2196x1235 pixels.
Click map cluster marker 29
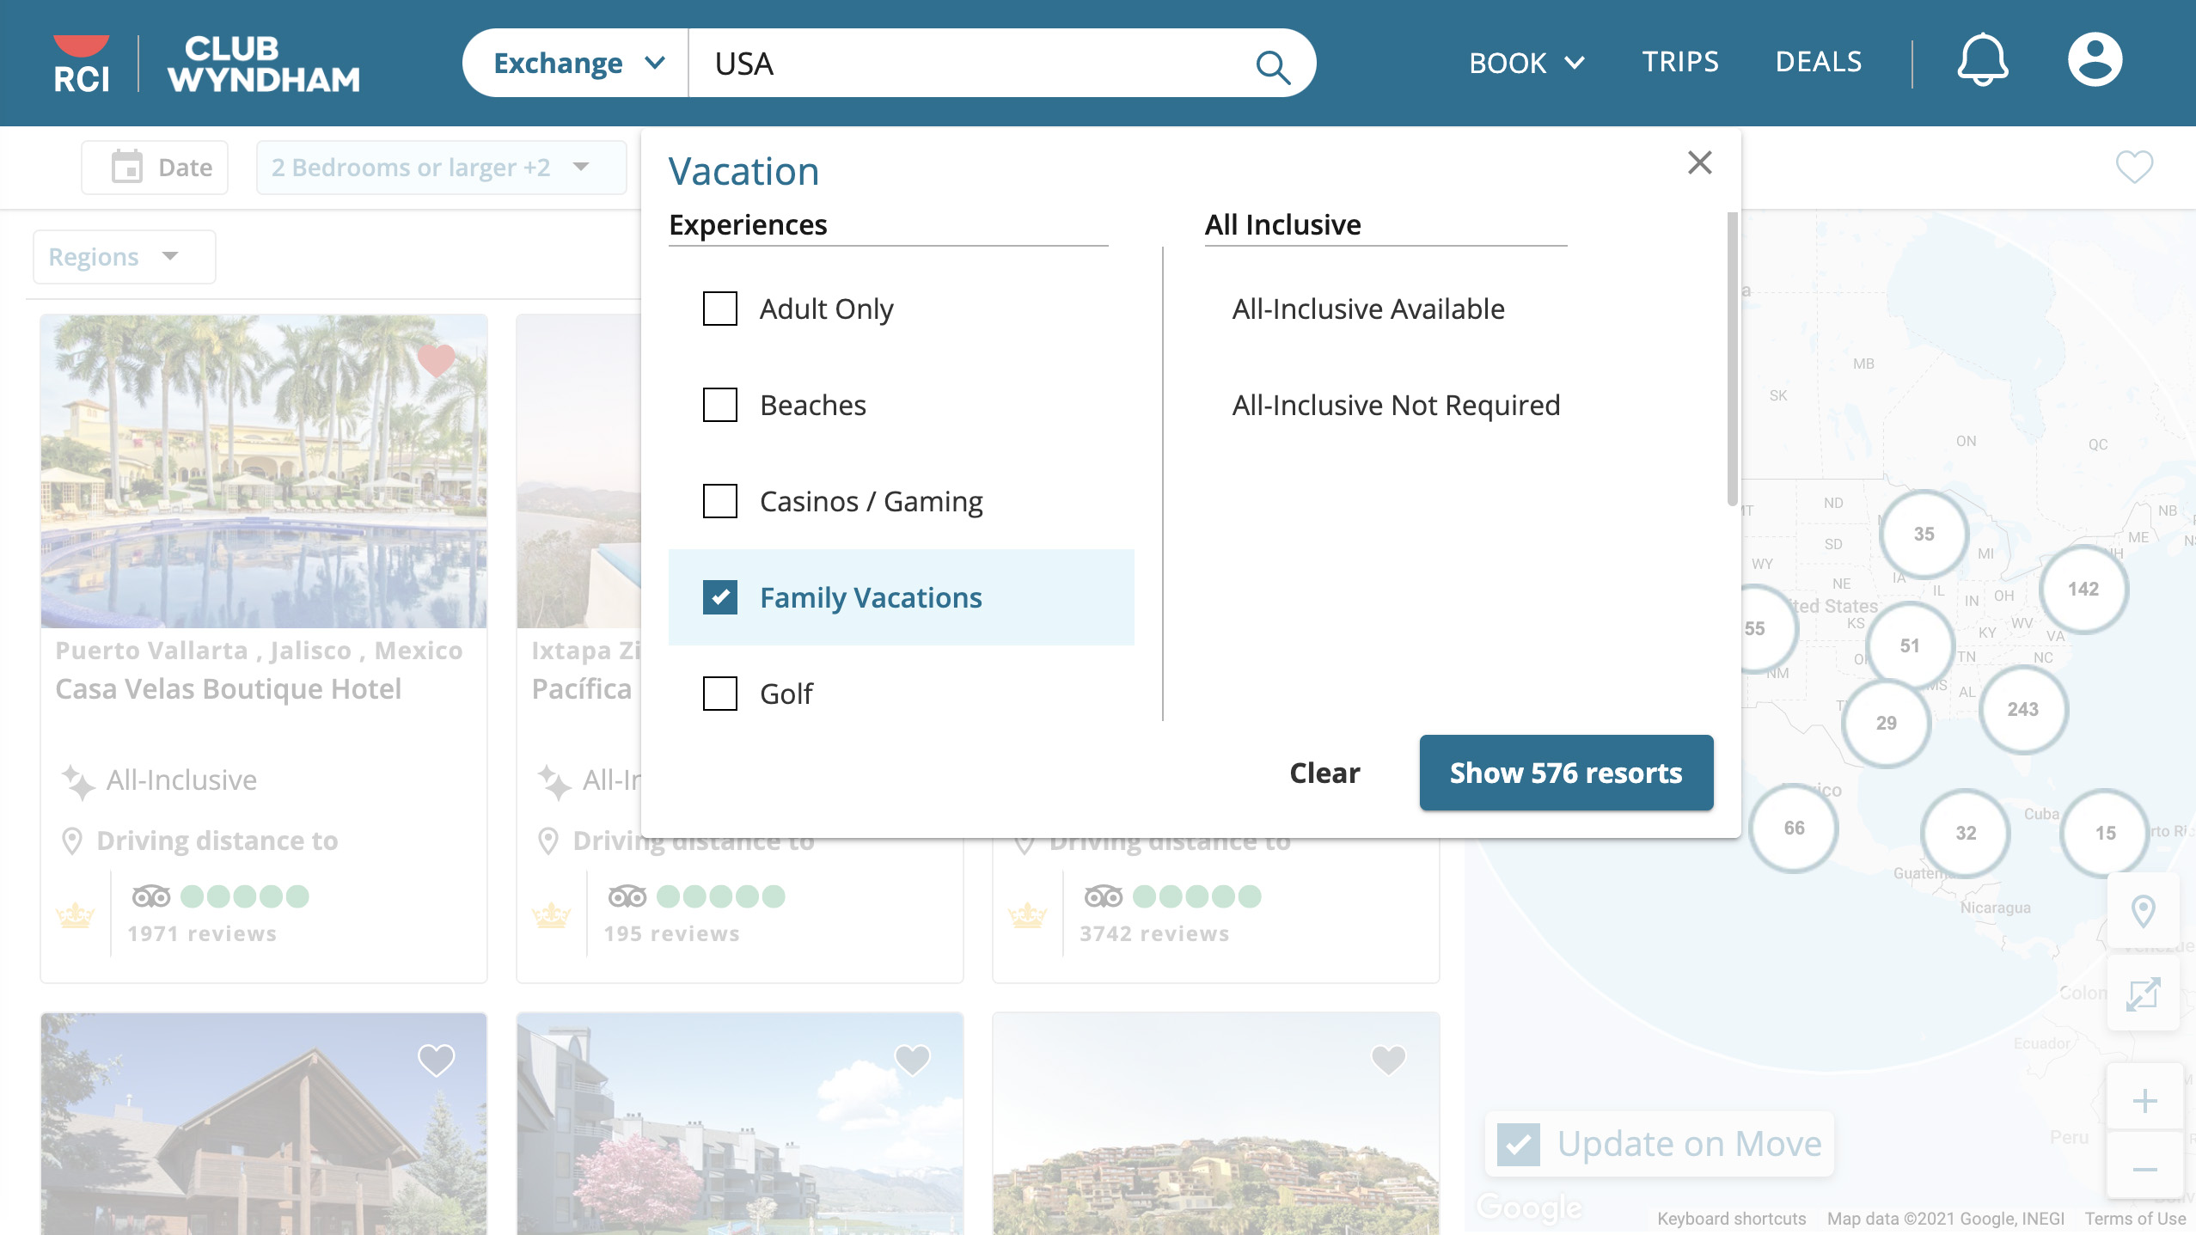point(1887,723)
